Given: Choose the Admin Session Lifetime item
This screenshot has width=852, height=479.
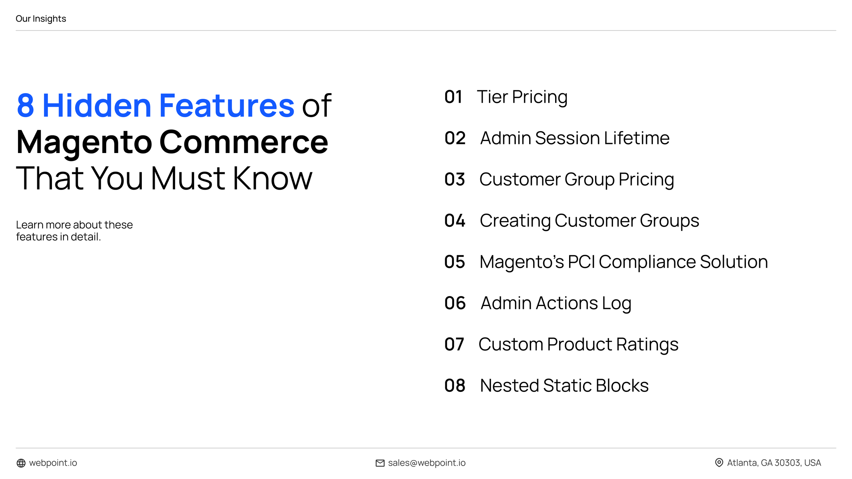Looking at the screenshot, I should [x=574, y=138].
